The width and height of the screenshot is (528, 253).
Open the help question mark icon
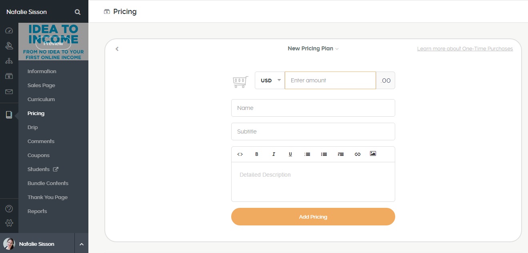click(9, 209)
